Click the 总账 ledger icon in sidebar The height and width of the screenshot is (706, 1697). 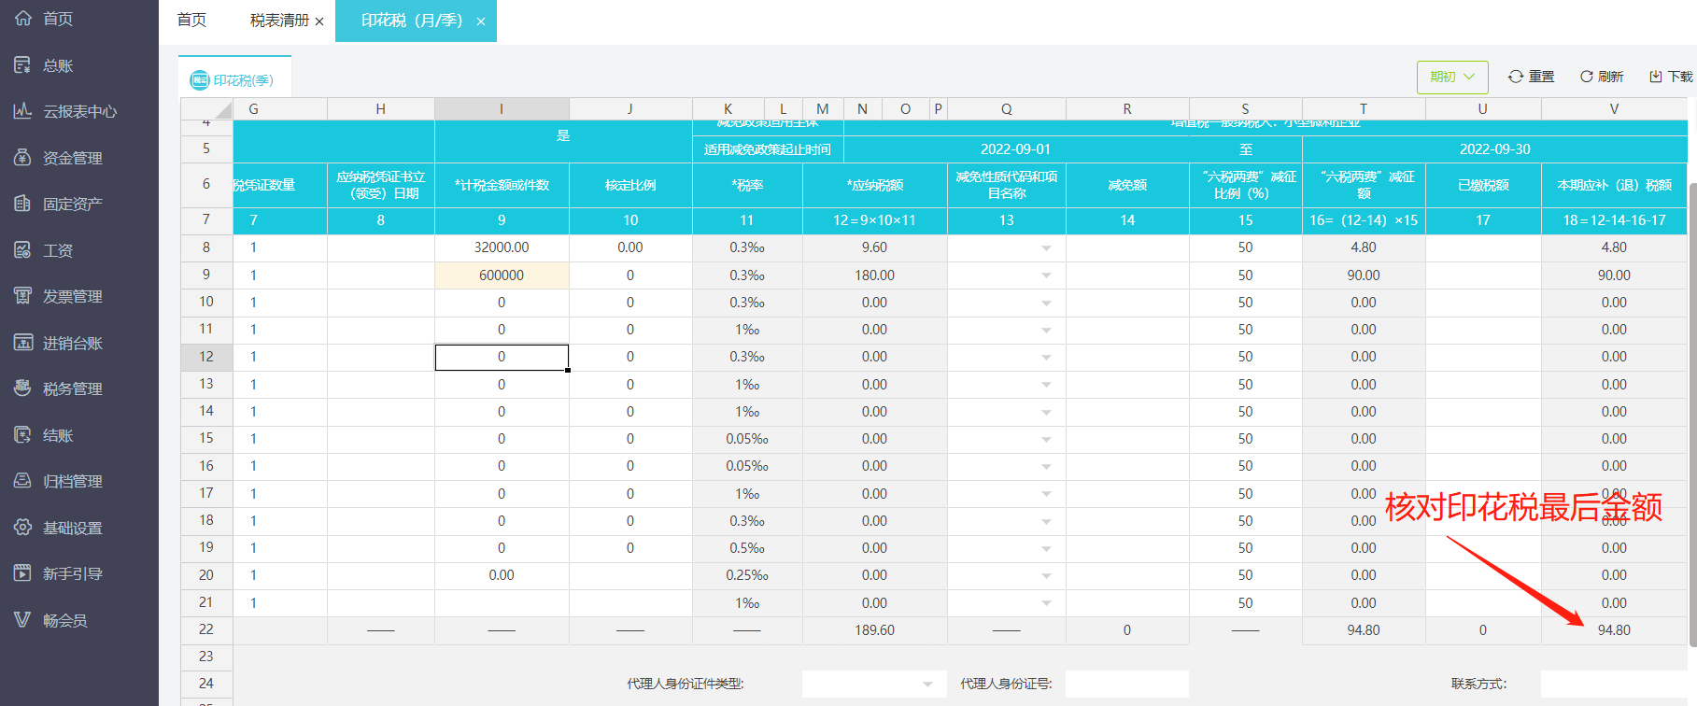(x=23, y=65)
